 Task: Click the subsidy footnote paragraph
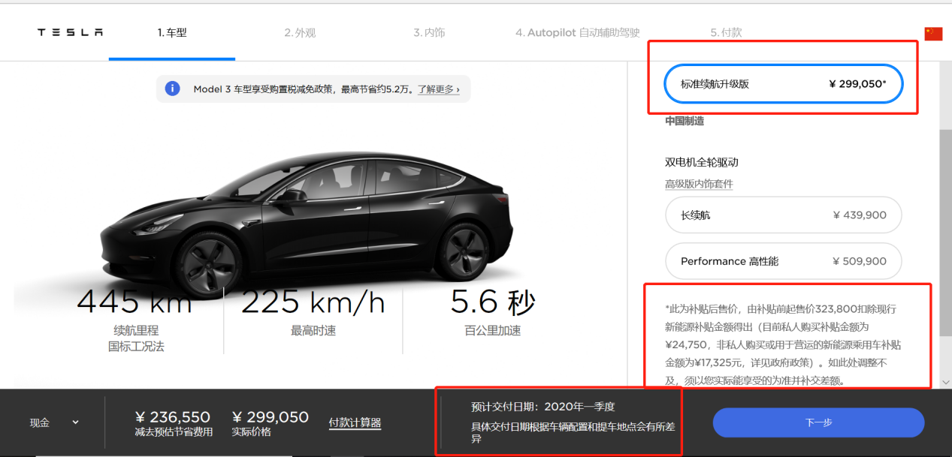coord(784,344)
